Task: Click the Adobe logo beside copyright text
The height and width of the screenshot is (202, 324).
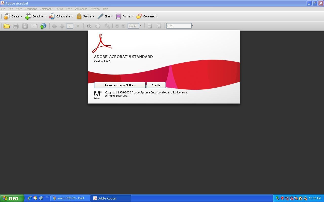Action: 97,95
